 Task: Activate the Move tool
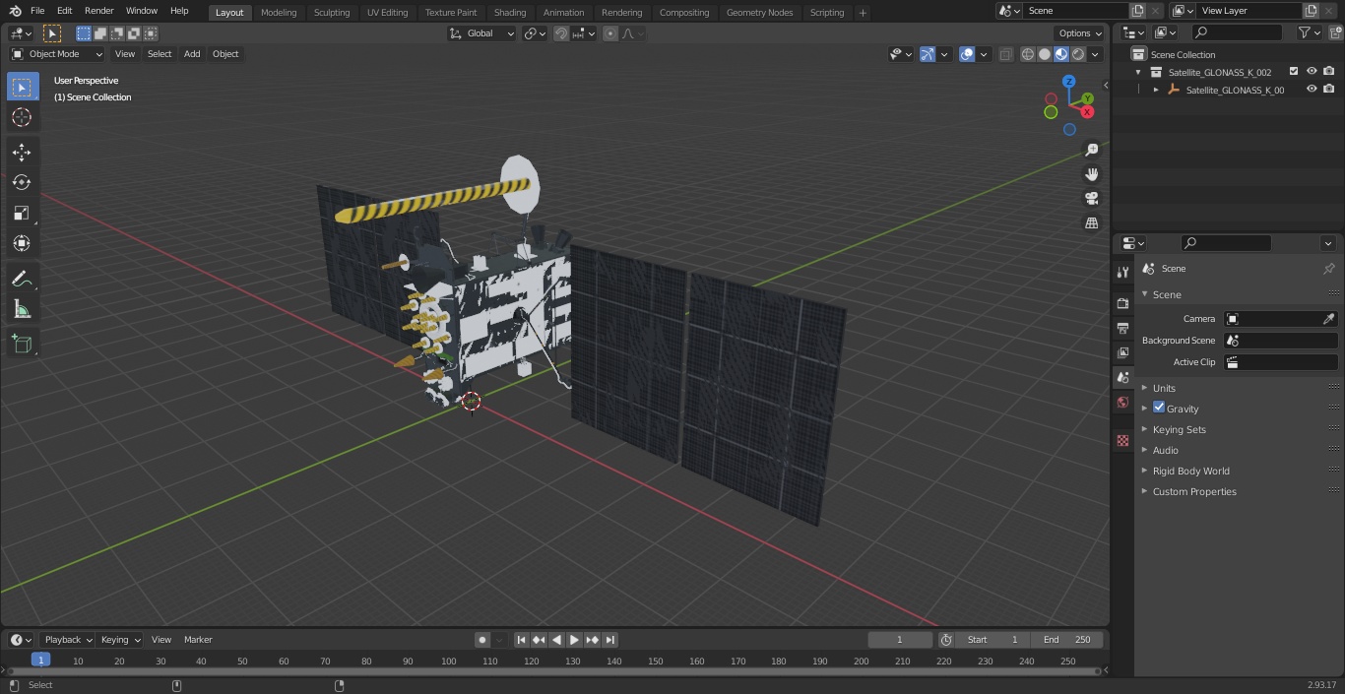tap(22, 152)
